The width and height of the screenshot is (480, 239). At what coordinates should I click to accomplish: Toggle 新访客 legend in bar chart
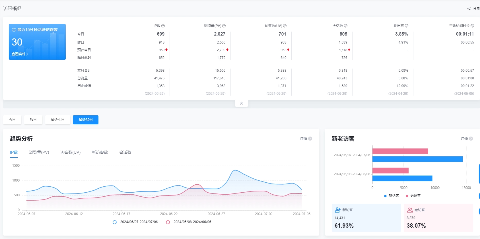[x=392, y=196]
